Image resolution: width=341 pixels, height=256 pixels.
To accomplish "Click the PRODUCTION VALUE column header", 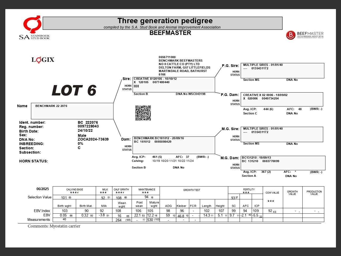I will coord(314,193).
